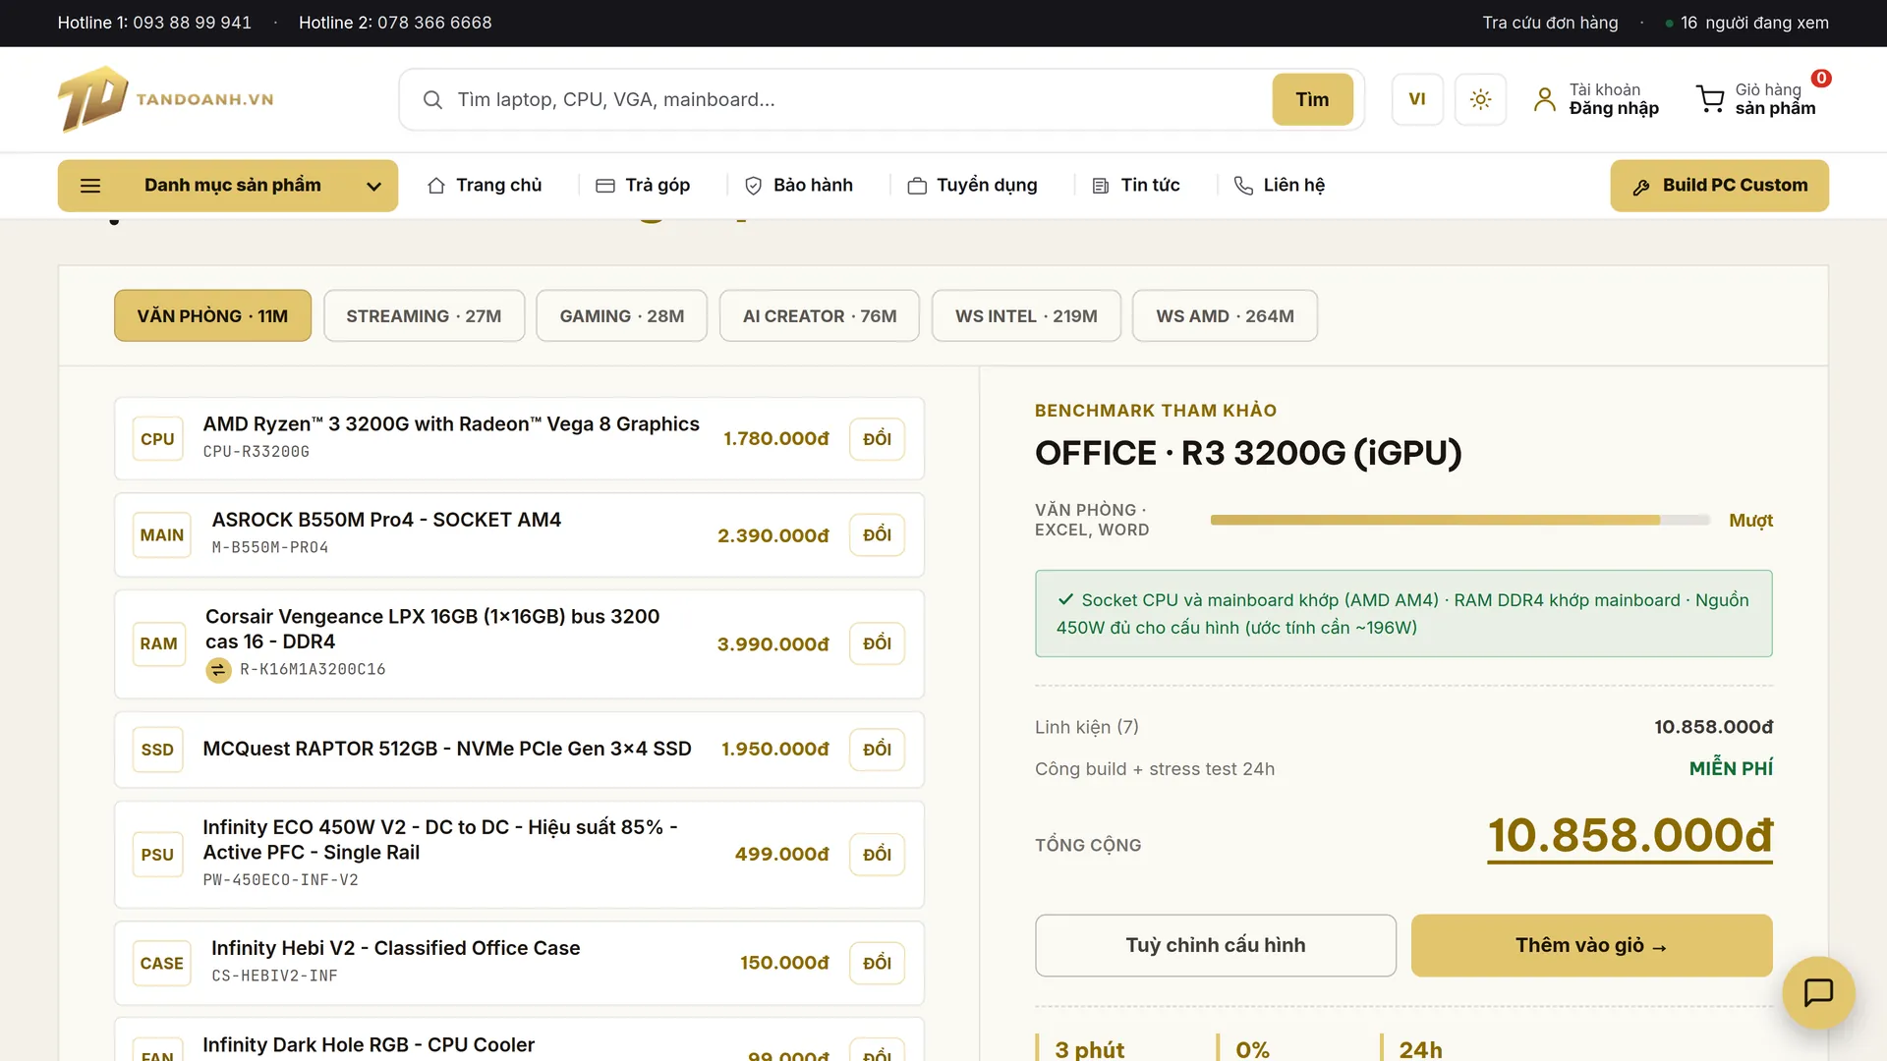
Task: Click the search magnifier icon
Action: pos(432,99)
